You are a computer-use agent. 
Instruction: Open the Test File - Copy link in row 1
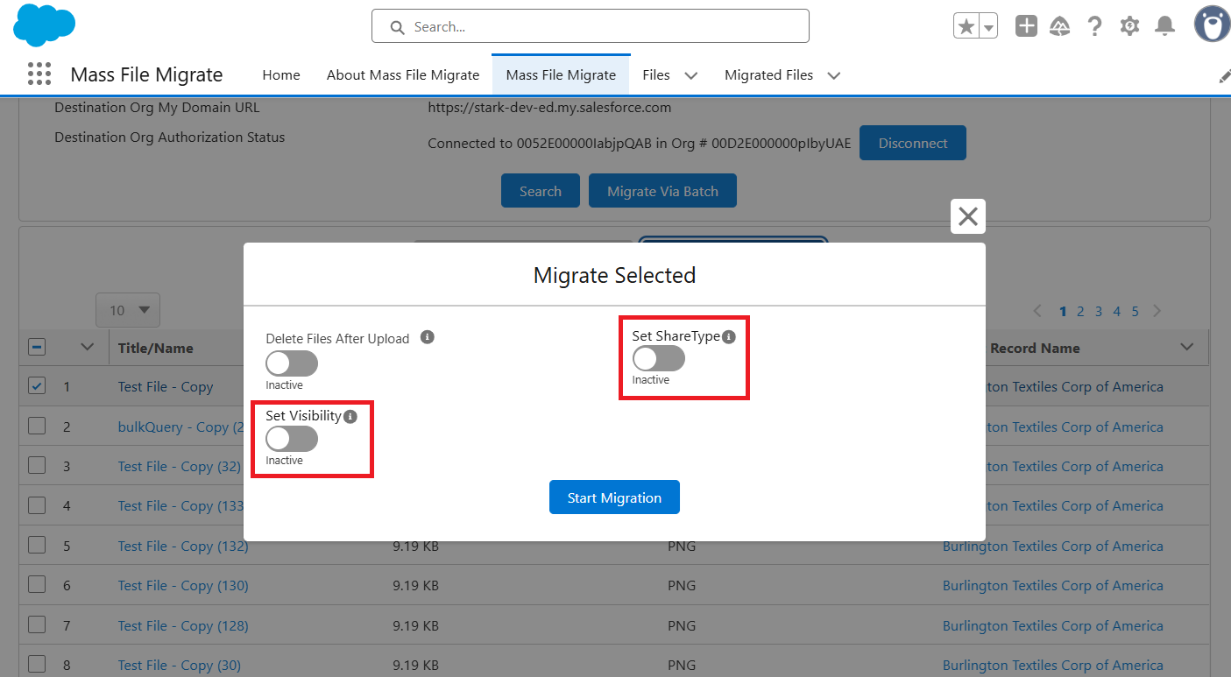pos(166,386)
